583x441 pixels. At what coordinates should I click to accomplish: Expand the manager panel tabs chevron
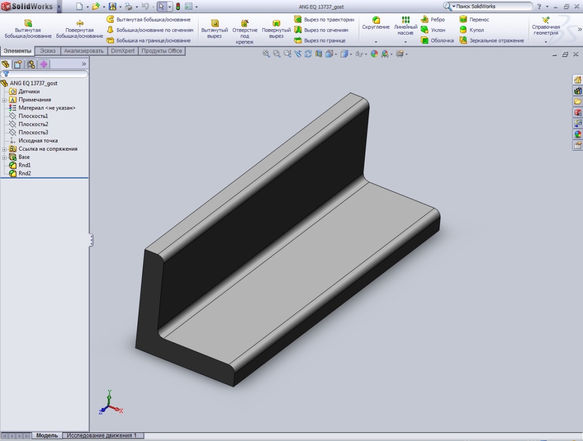coord(84,64)
